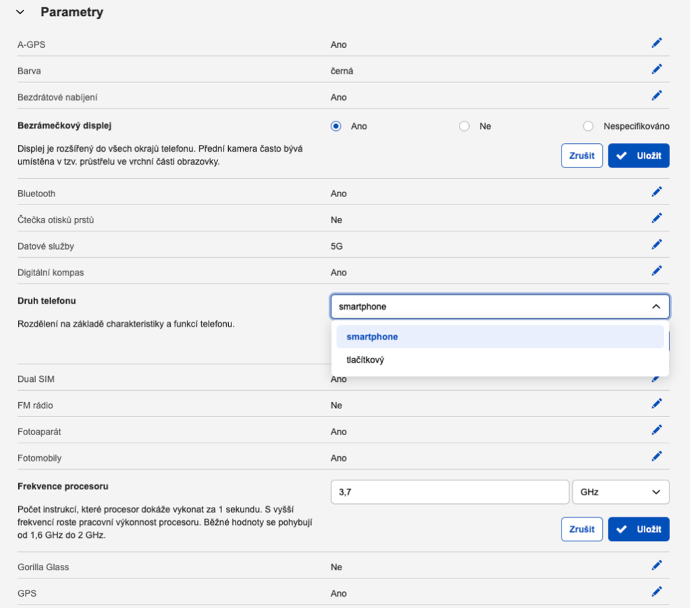Edit the Gorilla Glass parameter
691x608 pixels.
657,565
